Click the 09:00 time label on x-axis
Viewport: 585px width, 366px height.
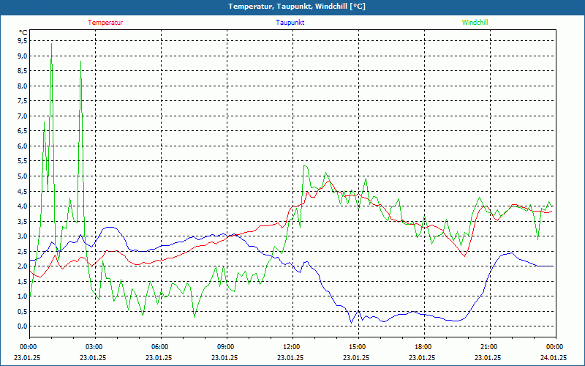(225, 347)
